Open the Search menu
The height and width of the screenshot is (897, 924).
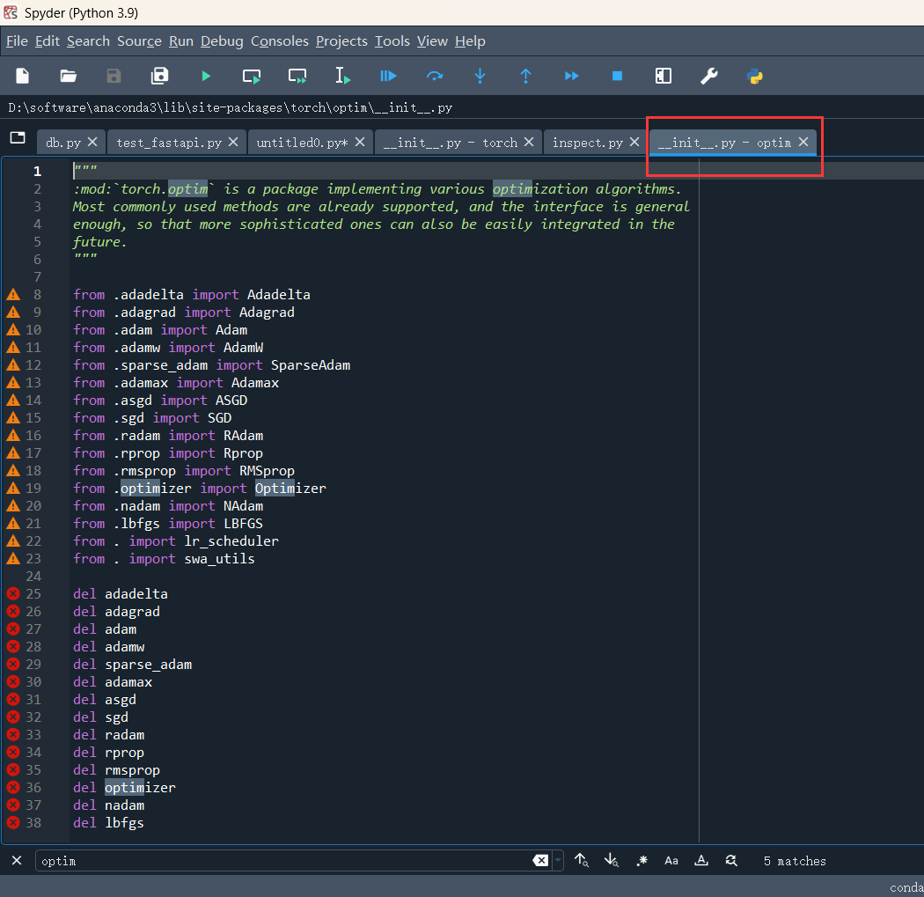click(88, 41)
